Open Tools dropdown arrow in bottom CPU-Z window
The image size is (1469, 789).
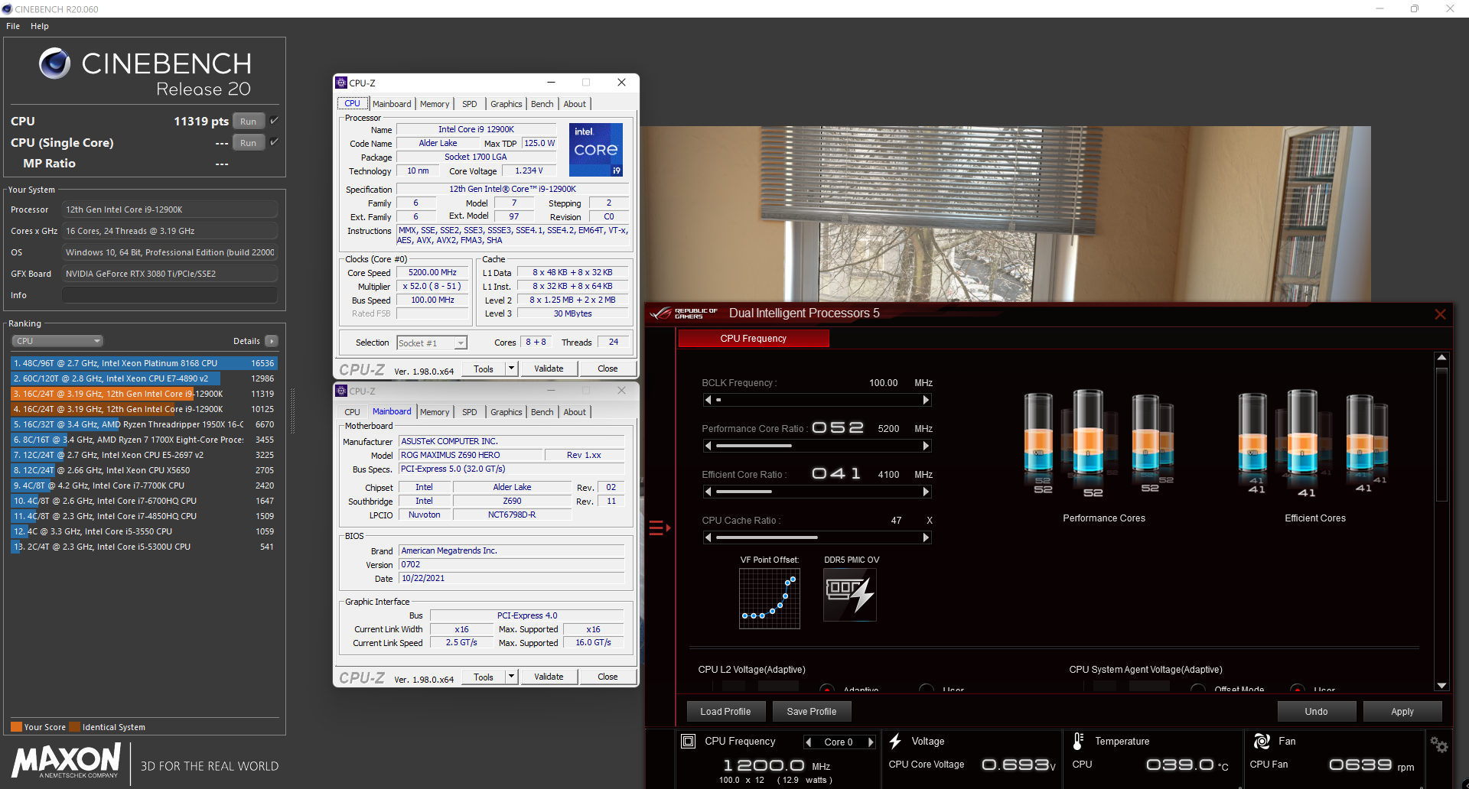(511, 677)
